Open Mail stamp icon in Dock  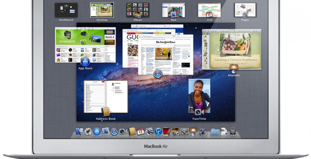tap(105, 131)
